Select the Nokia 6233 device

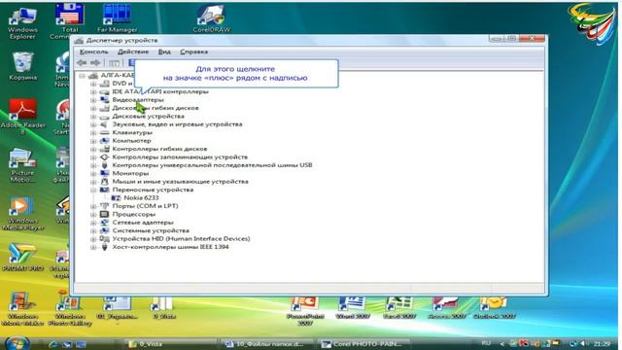[x=141, y=197]
